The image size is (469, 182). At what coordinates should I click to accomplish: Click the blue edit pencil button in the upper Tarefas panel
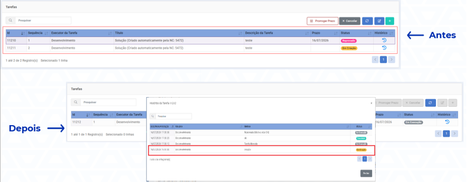pyautogui.click(x=379, y=21)
